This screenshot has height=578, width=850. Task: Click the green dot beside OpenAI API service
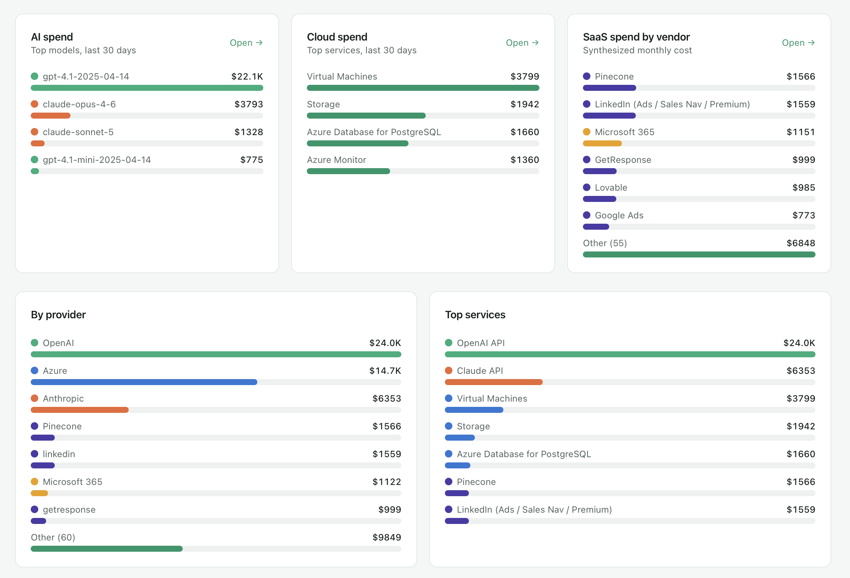pos(449,343)
